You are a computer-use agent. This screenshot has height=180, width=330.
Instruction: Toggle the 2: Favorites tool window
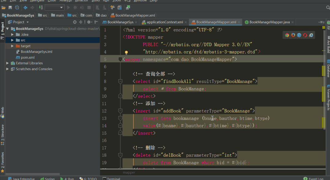tap(2, 162)
